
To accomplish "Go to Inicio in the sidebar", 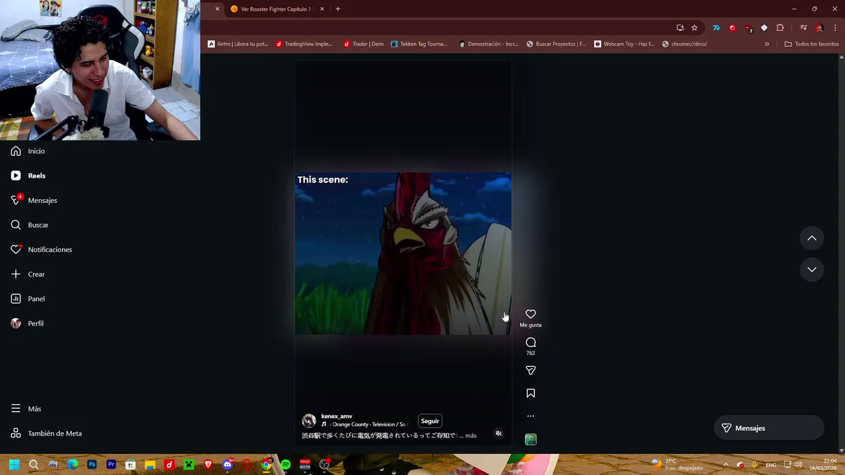I will click(28, 151).
